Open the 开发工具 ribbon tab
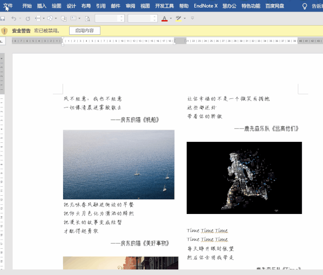The width and height of the screenshot is (323, 275). pyautogui.click(x=165, y=7)
